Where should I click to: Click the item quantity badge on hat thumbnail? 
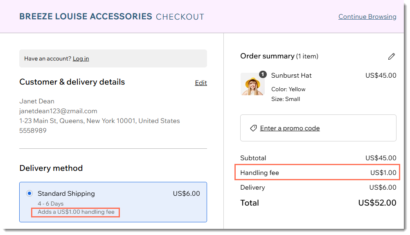pos(263,74)
